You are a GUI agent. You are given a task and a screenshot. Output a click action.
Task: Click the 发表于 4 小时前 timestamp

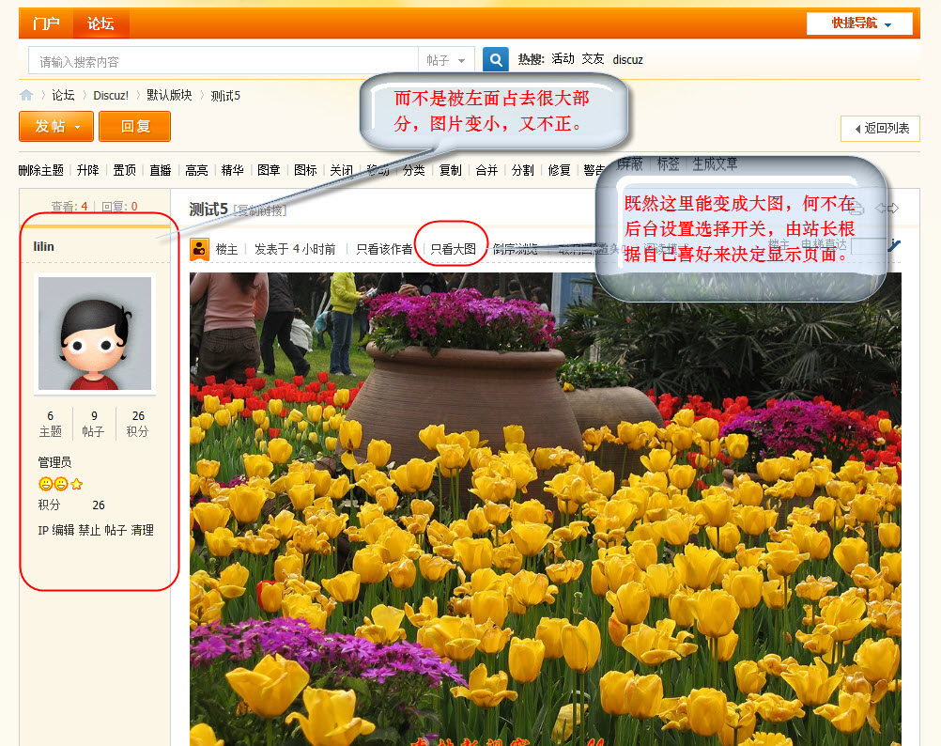(x=295, y=249)
